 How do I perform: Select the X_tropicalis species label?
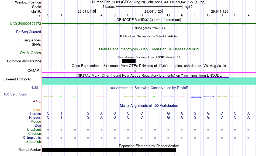[32, 138]
